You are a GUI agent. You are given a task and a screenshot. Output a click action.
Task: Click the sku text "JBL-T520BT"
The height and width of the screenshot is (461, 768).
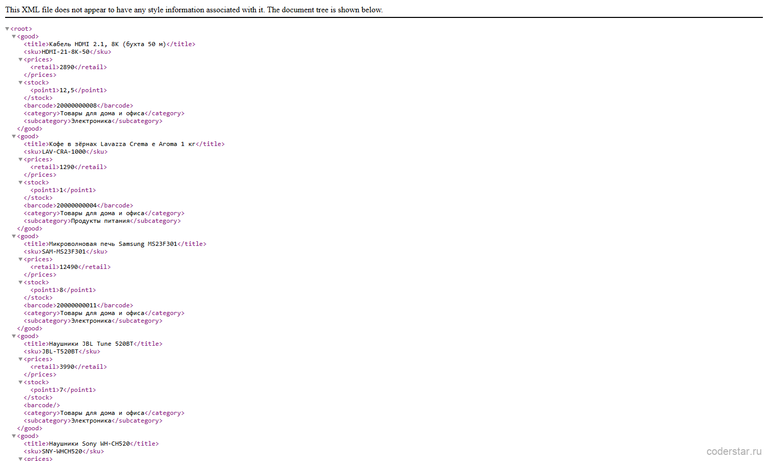click(60, 351)
